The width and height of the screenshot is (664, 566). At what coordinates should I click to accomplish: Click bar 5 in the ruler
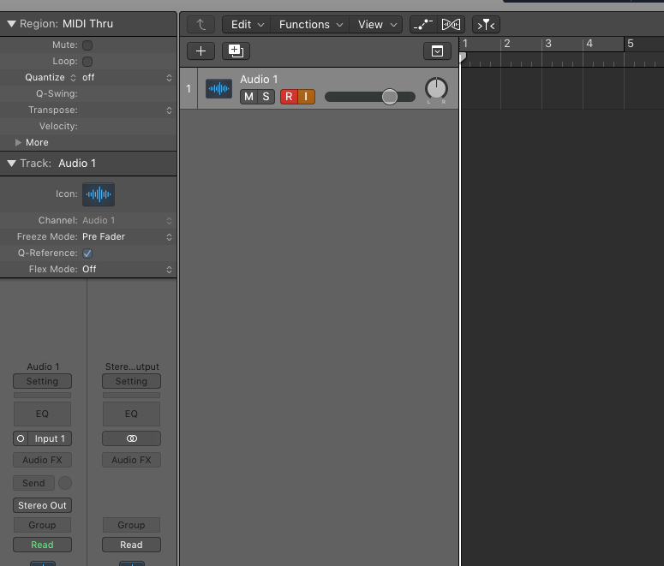coord(630,44)
